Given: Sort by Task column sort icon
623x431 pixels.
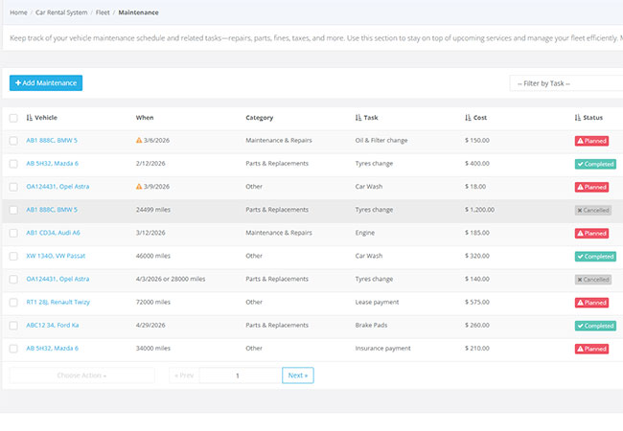Looking at the screenshot, I should pyautogui.click(x=358, y=118).
